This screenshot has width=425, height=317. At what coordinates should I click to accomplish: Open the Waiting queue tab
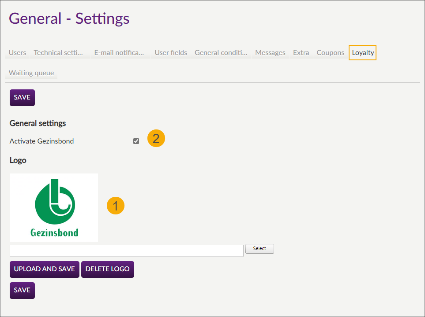[x=31, y=73]
